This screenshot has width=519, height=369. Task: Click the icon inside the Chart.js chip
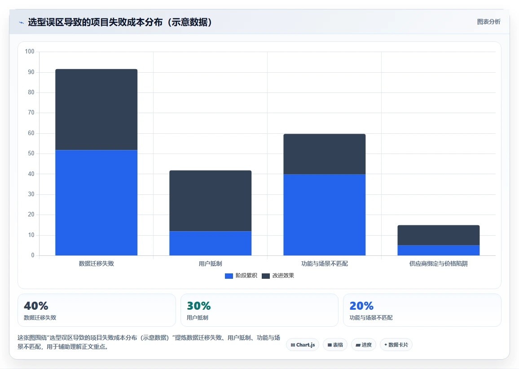coord(293,345)
